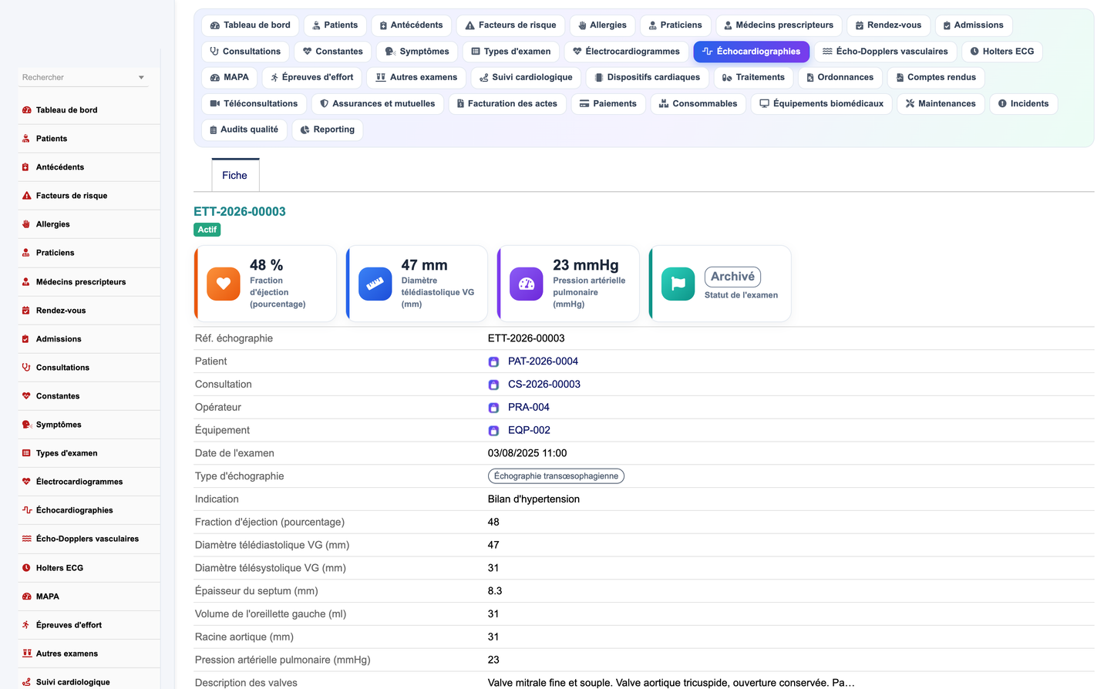Click the Facteurs de risque sidebar warning icon
This screenshot has height=689, width=1114.
tap(26, 196)
